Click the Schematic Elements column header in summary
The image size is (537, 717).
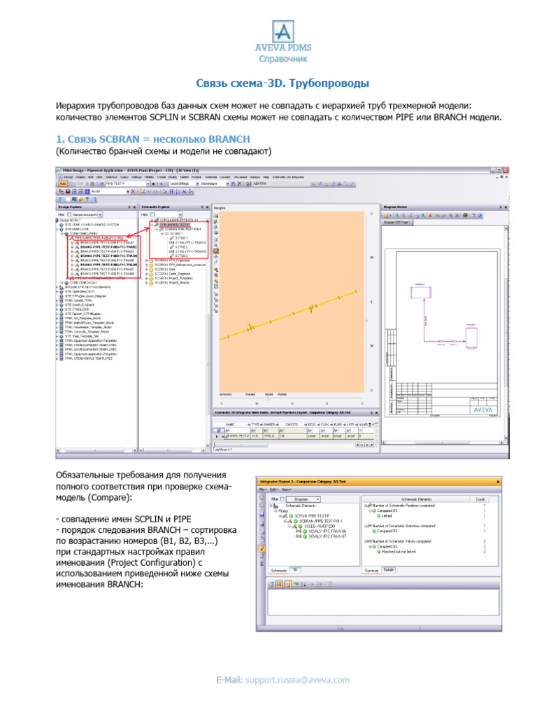pos(416,499)
